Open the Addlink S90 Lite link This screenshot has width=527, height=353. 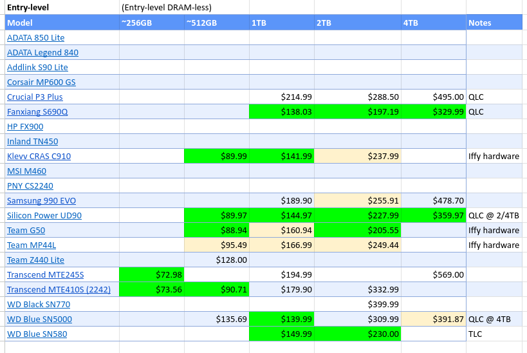[x=37, y=67]
